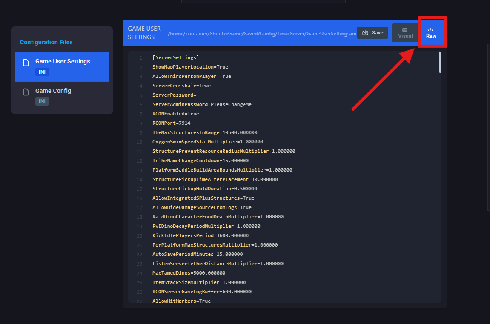Click the Game User Settings file icon
The height and width of the screenshot is (324, 490).
point(26,63)
